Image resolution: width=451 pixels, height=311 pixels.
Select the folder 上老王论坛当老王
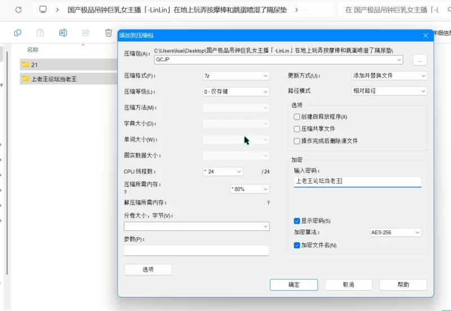coord(68,79)
